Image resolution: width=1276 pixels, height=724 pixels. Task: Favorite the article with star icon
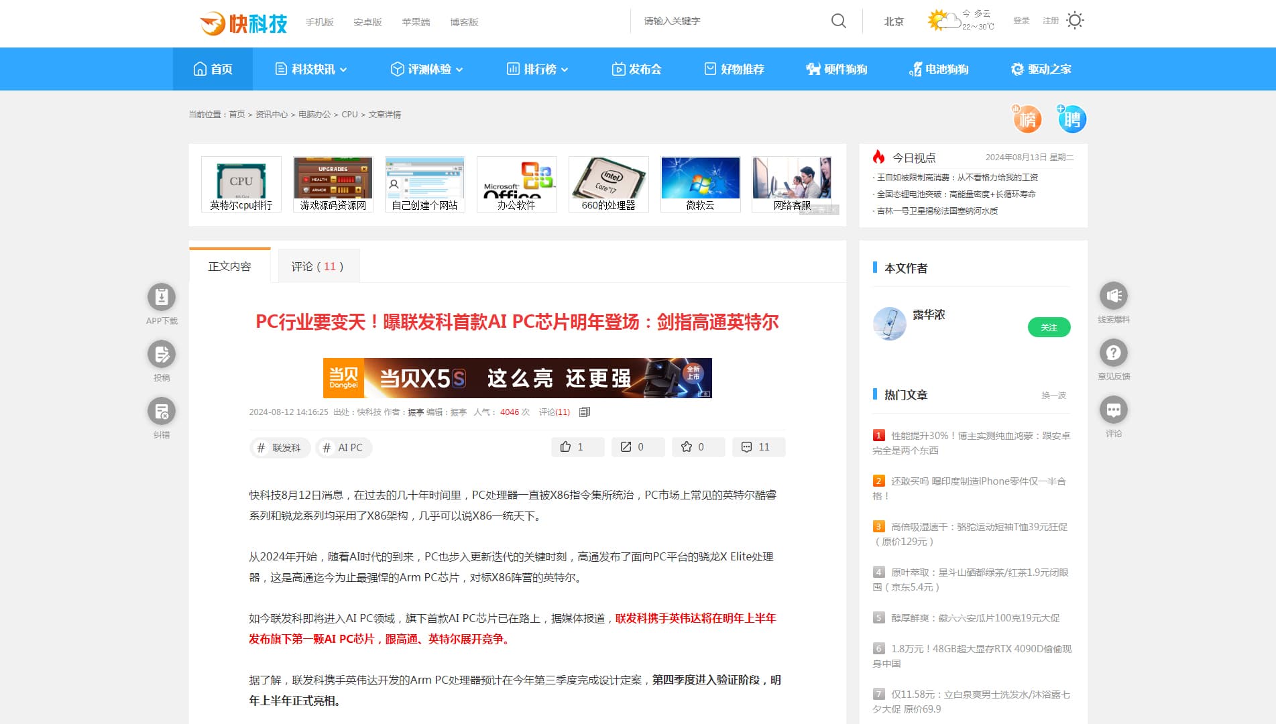point(698,447)
